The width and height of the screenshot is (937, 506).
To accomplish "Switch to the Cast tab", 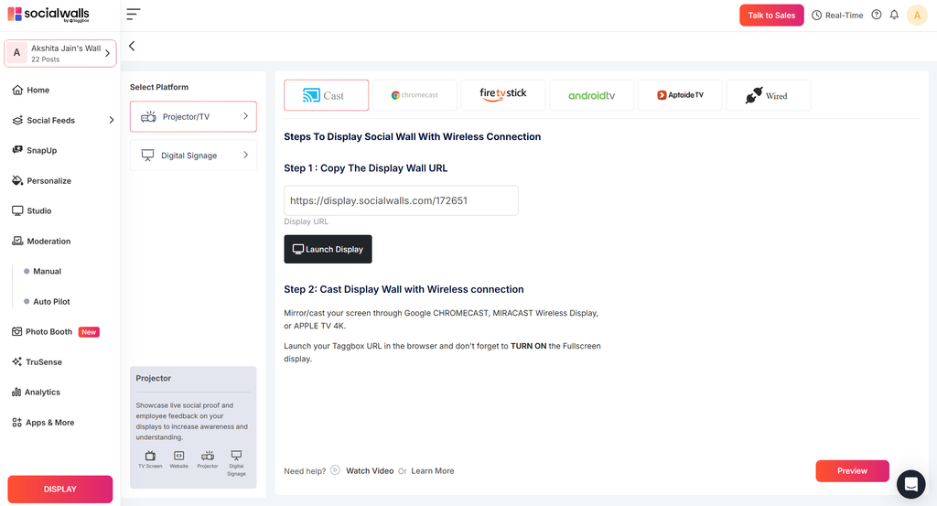I will [327, 95].
